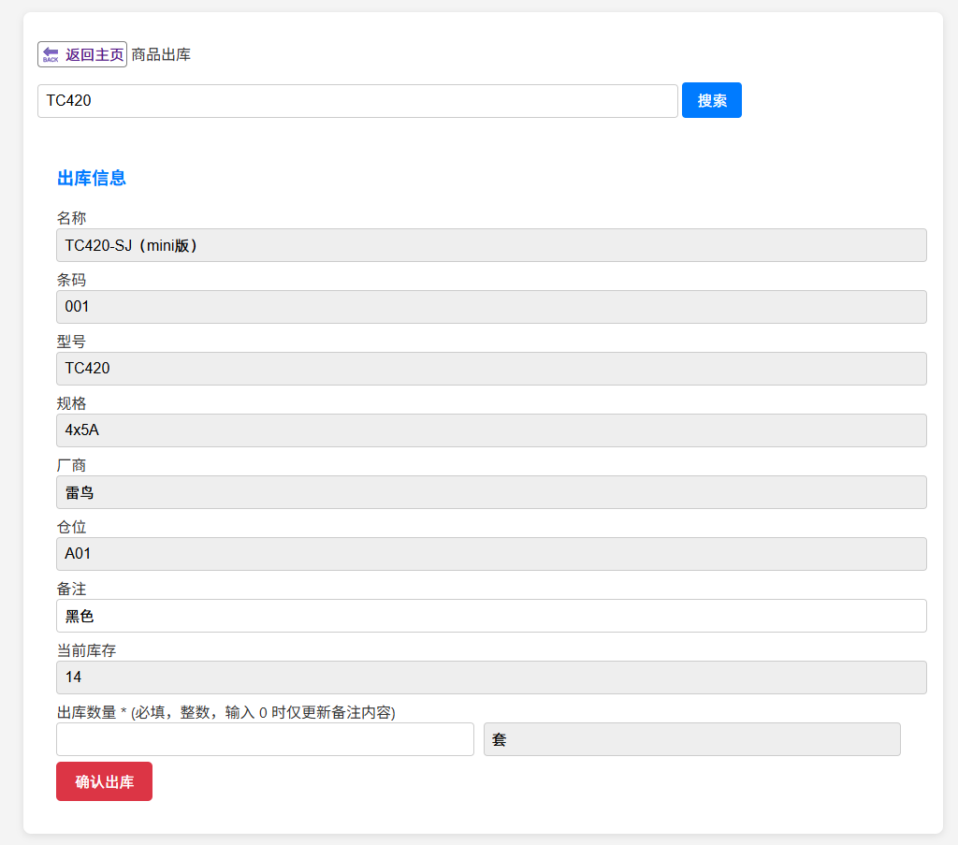Viewport: 958px width, 845px height.
Task: Click the search box containing TC420
Action: pyautogui.click(x=357, y=101)
